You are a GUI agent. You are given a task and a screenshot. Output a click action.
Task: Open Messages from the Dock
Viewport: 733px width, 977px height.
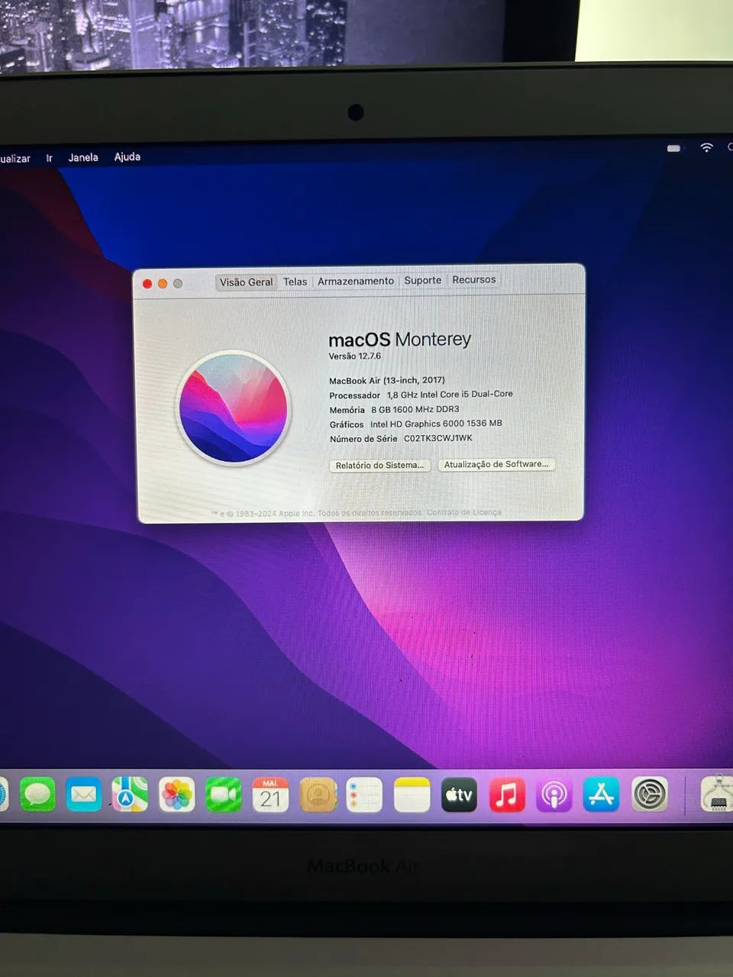37,795
